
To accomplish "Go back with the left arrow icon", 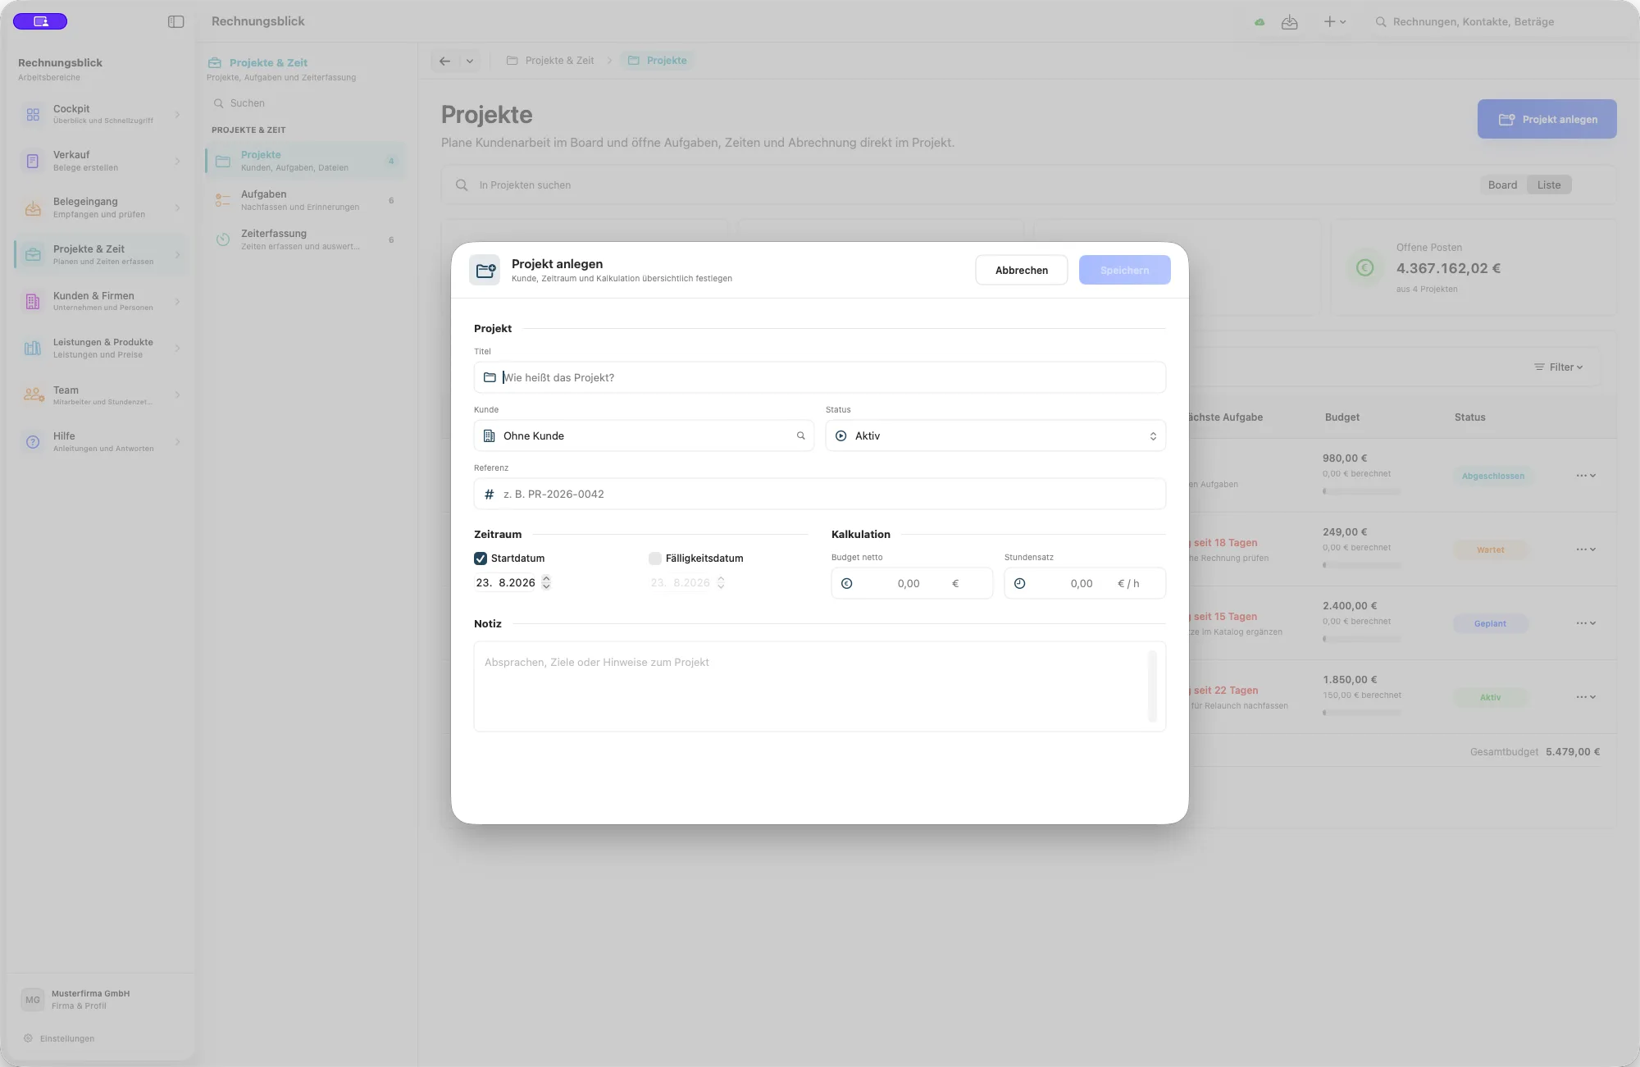I will pos(444,61).
